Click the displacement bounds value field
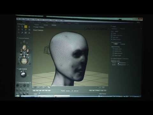 point(123,44)
